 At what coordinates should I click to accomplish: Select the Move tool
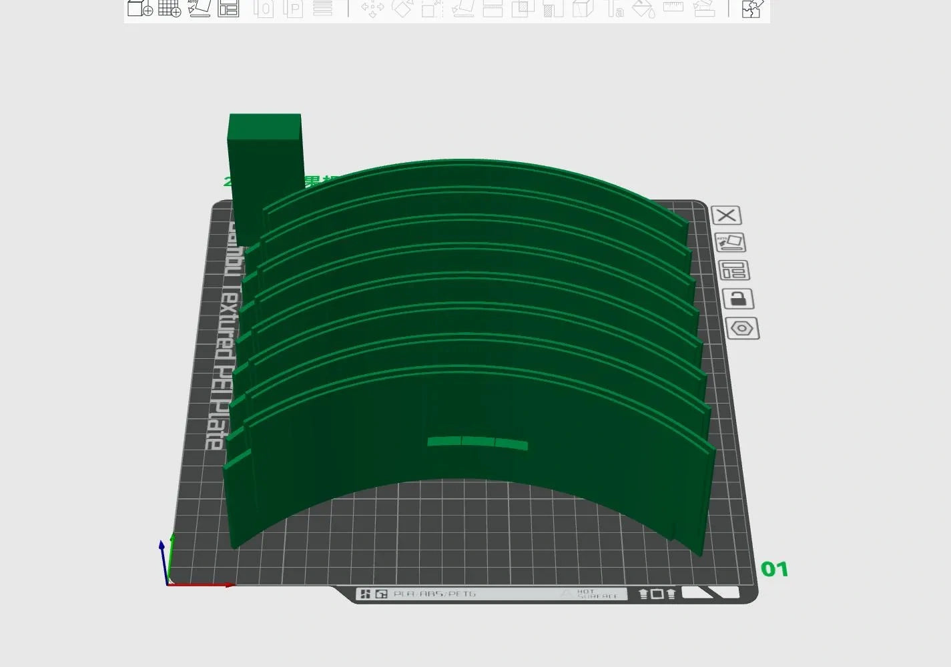coord(372,8)
